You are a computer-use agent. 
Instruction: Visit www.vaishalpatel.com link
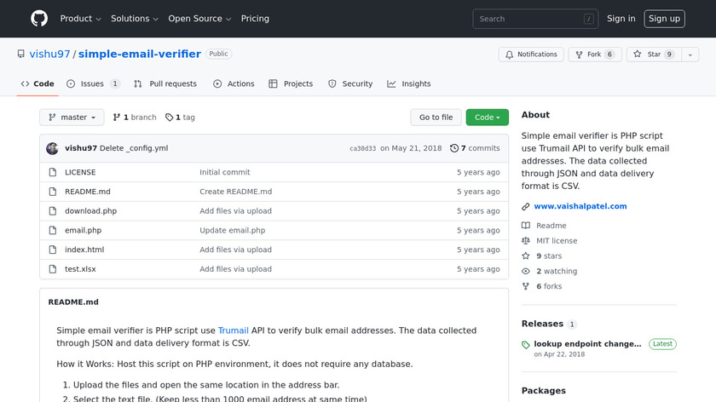[580, 206]
